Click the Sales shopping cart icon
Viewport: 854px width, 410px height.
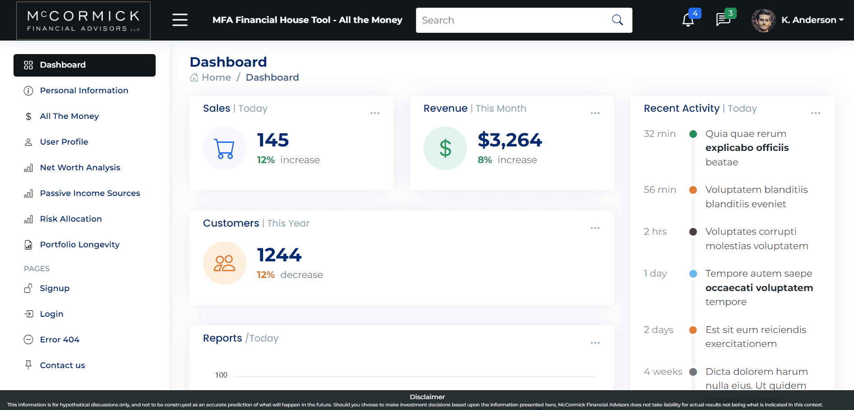225,148
